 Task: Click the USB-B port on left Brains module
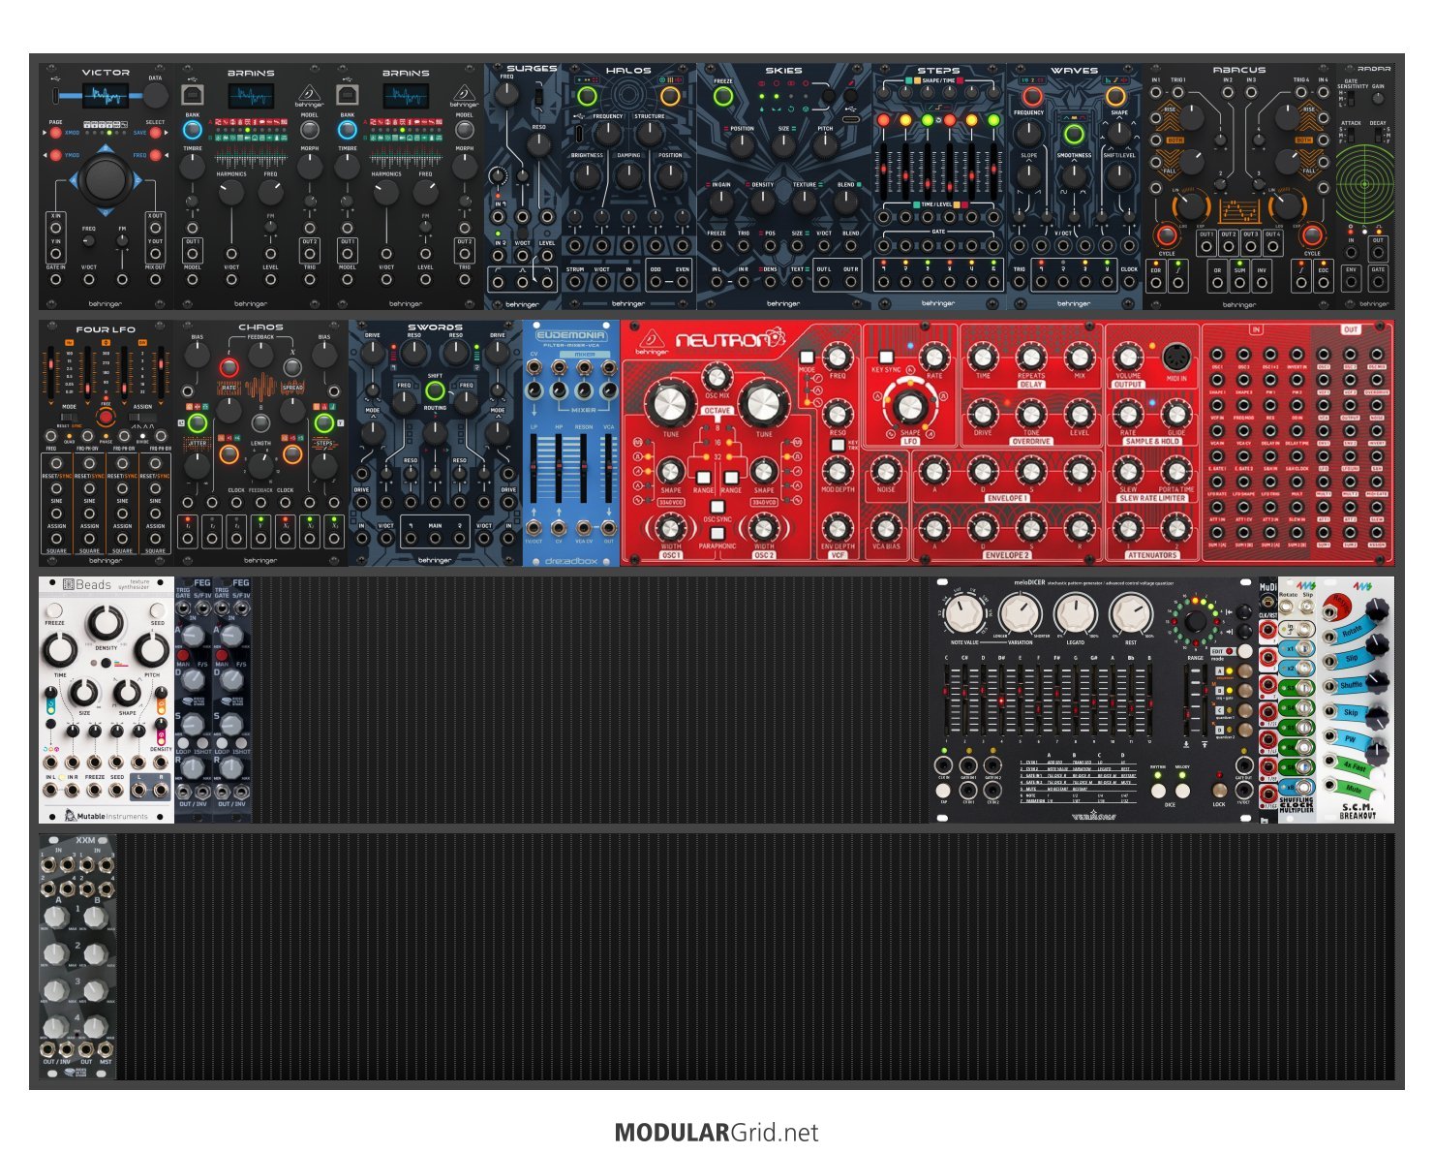tap(192, 94)
